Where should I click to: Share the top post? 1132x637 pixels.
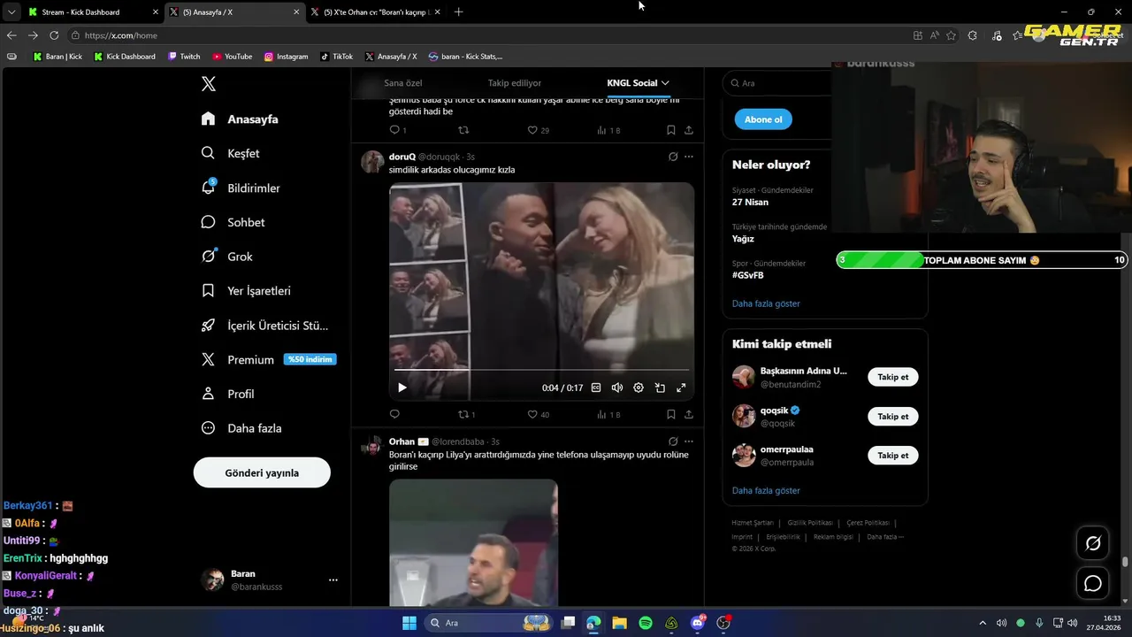pos(689,130)
